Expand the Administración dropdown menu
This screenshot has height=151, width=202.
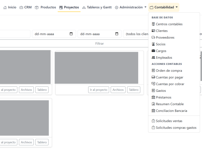coord(131,7)
